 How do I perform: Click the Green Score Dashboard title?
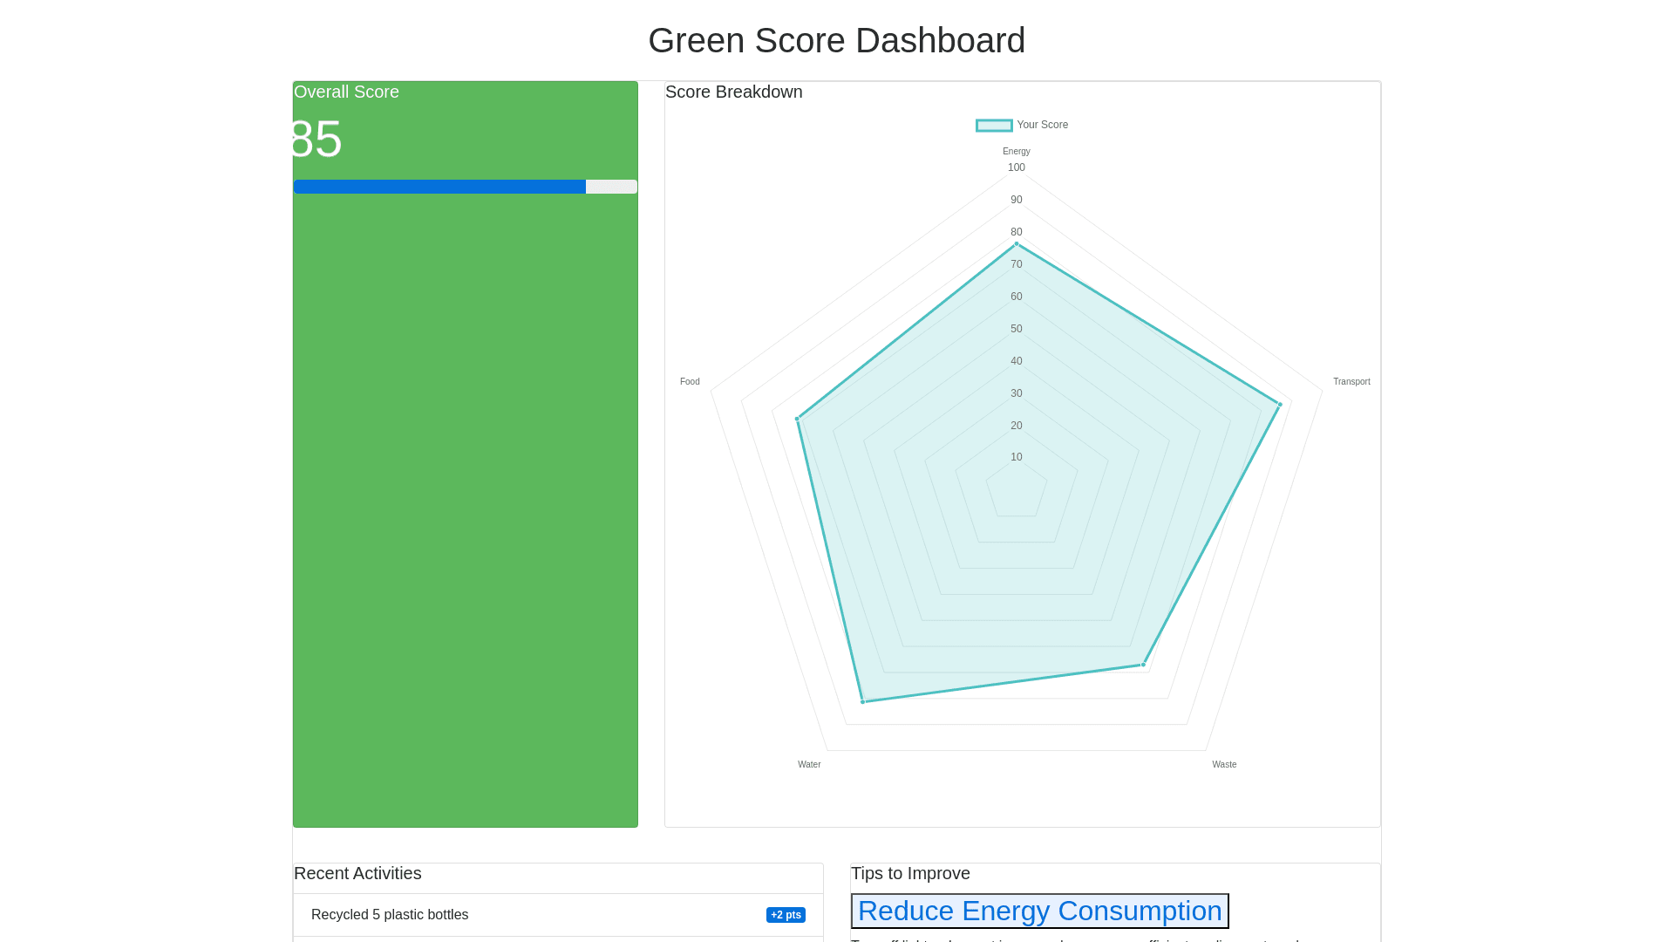tap(836, 41)
